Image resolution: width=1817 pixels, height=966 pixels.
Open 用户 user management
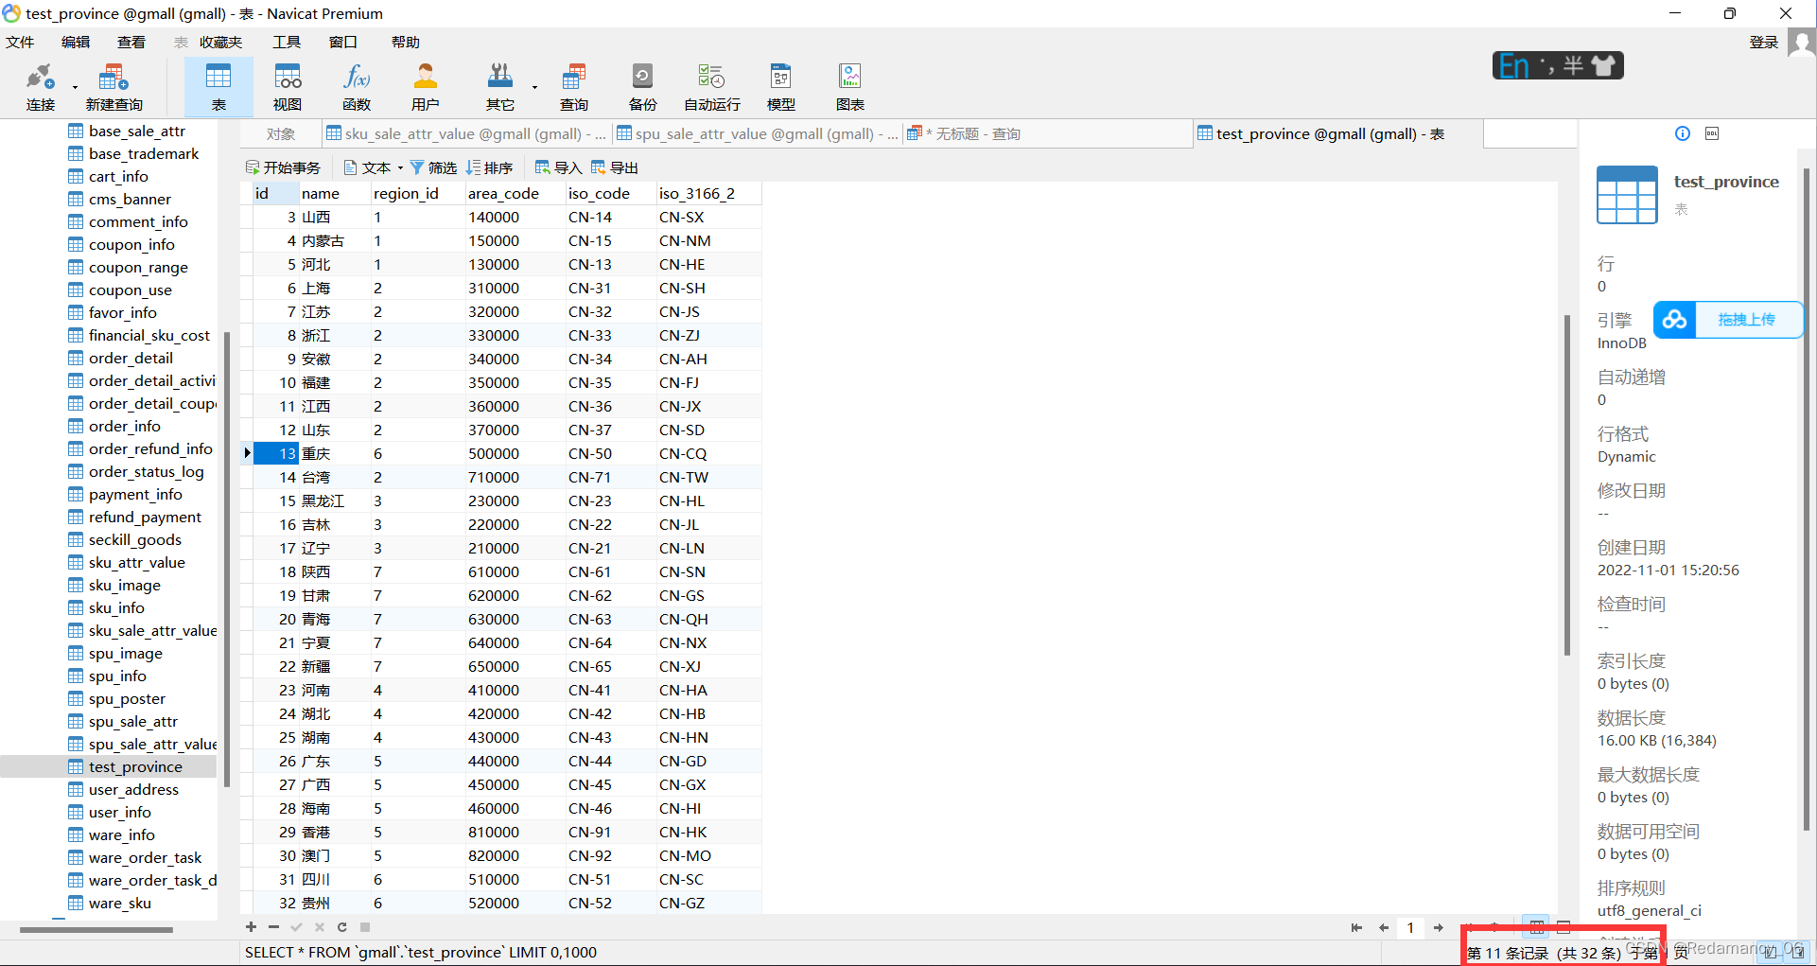[x=426, y=86]
